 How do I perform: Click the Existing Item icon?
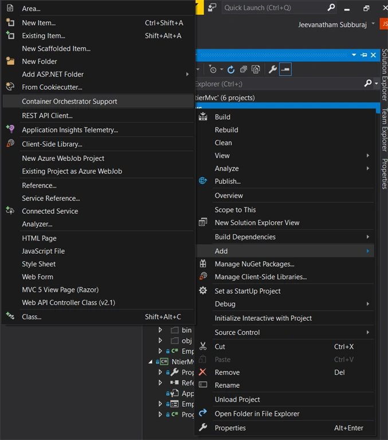(x=10, y=35)
